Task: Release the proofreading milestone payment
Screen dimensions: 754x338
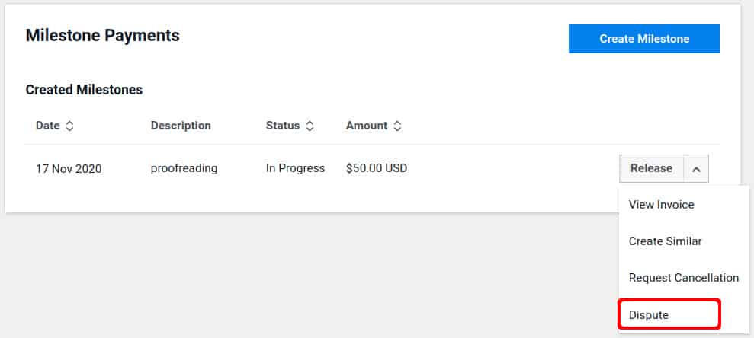Action: click(x=652, y=168)
